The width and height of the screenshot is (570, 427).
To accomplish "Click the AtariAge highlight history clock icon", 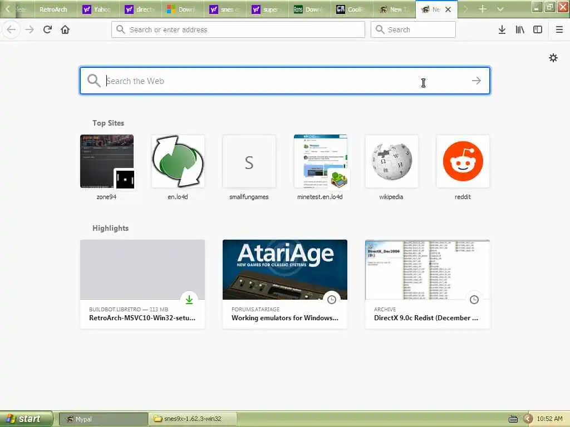I will 332,300.
